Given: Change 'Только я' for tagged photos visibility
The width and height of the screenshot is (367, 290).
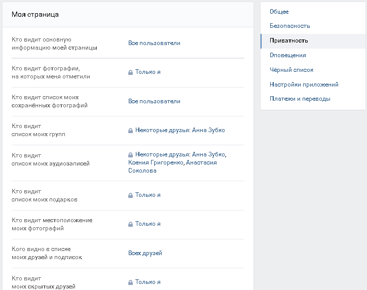Looking at the screenshot, I should tap(148, 72).
